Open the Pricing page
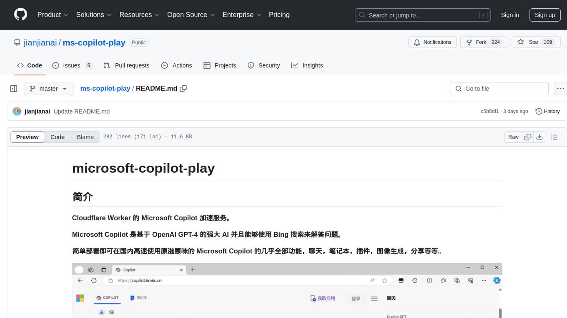This screenshot has width=567, height=318. pos(279,15)
